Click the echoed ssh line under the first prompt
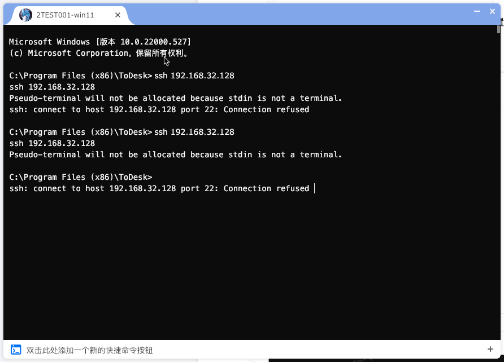The width and height of the screenshot is (504, 362). pyautogui.click(x=52, y=87)
